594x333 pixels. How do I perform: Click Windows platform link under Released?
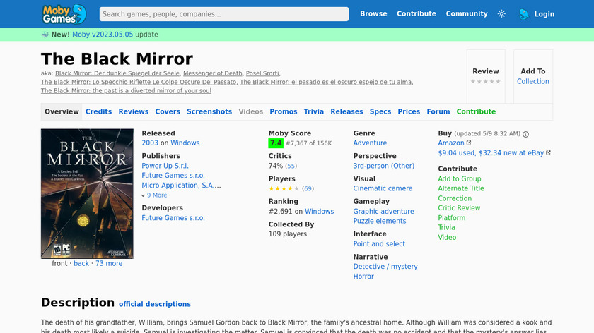coord(185,143)
